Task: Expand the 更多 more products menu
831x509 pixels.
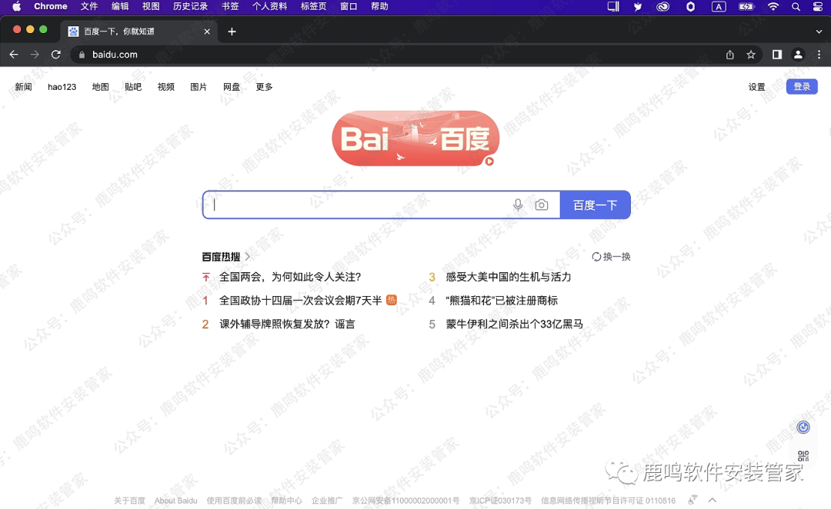Action: pyautogui.click(x=265, y=87)
